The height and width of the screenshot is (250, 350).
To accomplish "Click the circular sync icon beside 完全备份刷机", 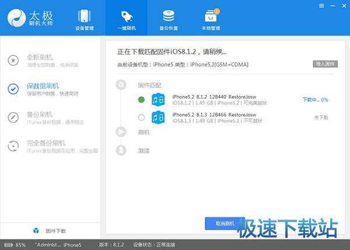I will 13,146.
